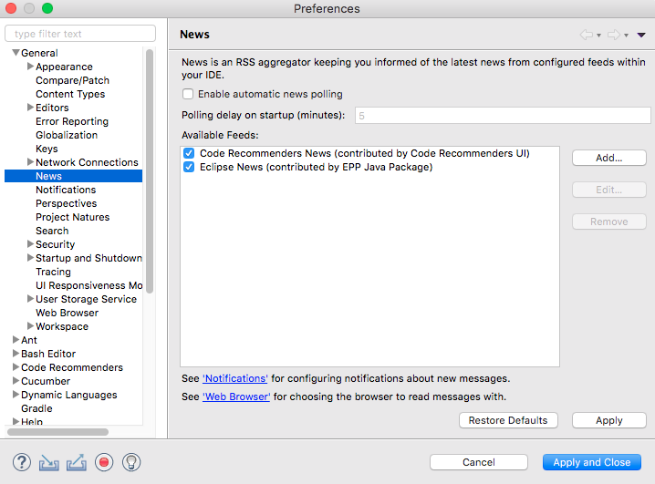Screen dimensions: 655x484
Task: Click the green zoom window button
Action: 47,8
